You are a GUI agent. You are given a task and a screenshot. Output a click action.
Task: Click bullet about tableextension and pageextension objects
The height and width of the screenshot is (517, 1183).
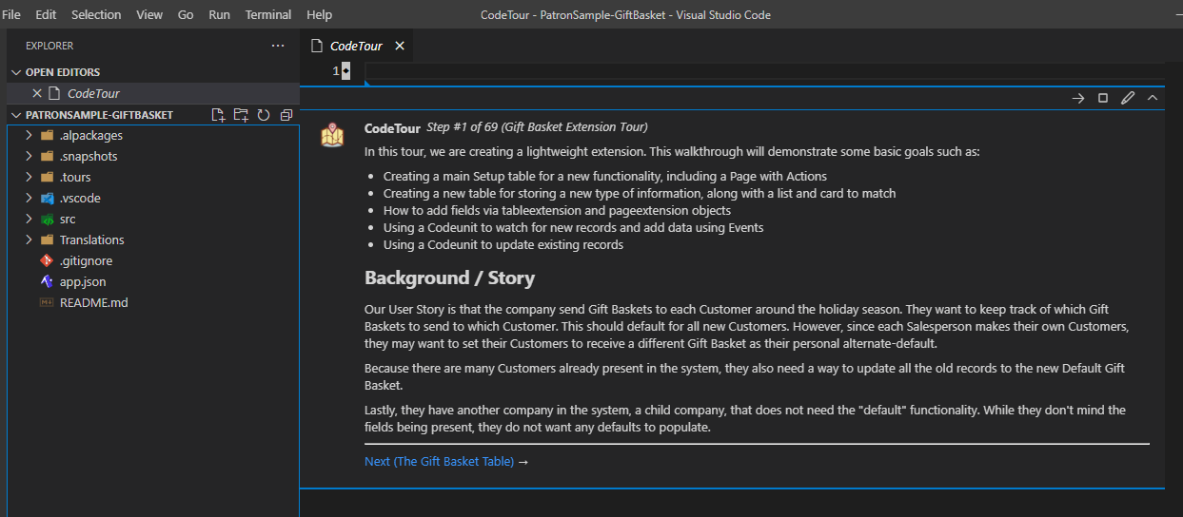(x=557, y=210)
